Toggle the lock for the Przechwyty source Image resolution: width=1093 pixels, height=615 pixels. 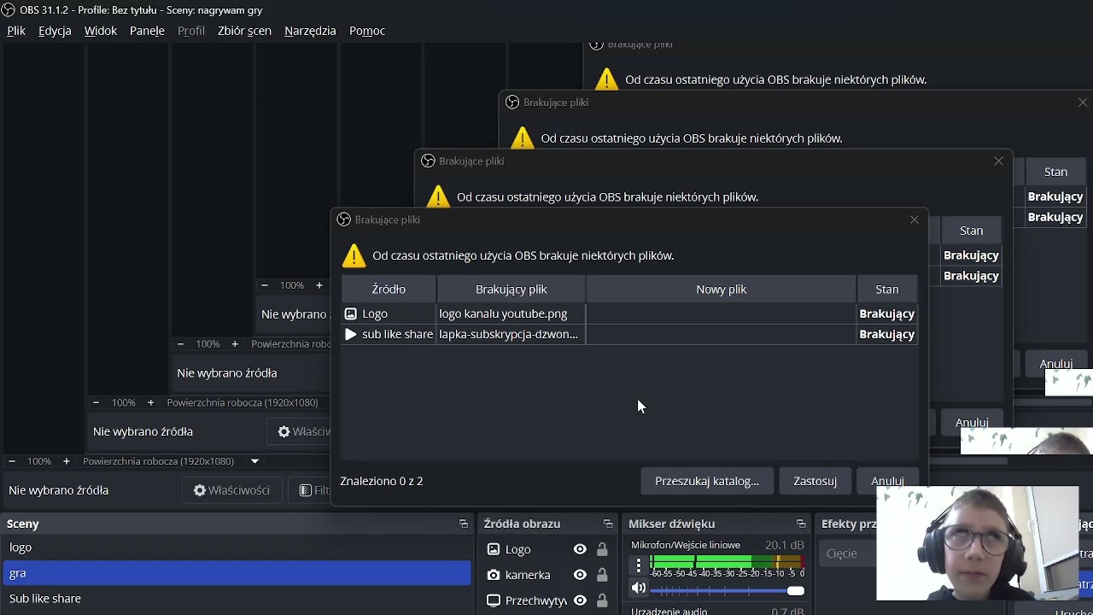(602, 600)
